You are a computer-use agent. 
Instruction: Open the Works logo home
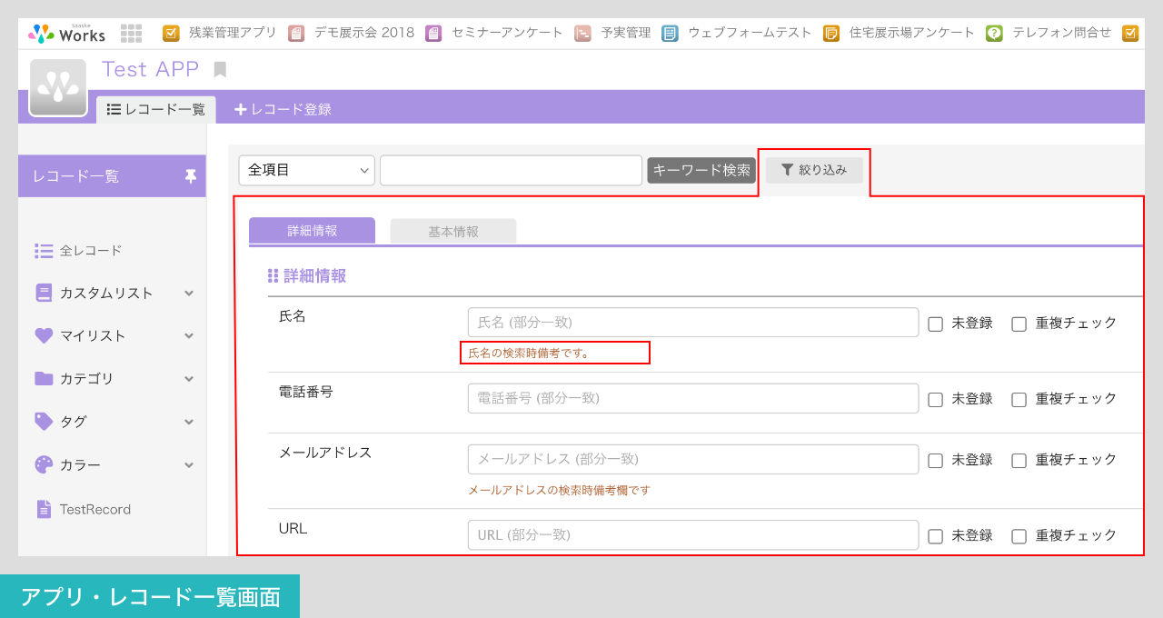(66, 34)
